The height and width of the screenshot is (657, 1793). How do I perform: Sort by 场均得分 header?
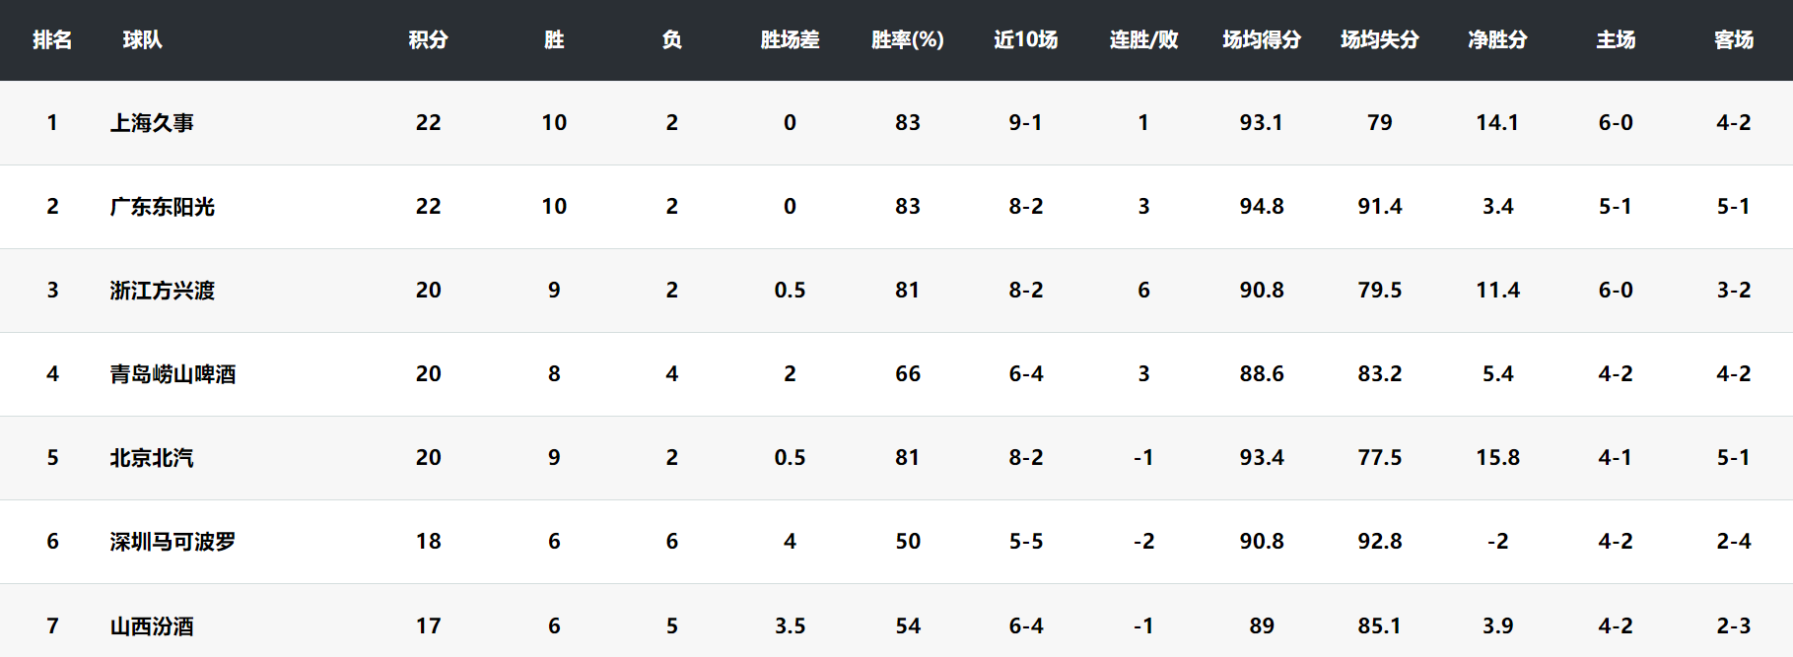tap(1262, 39)
